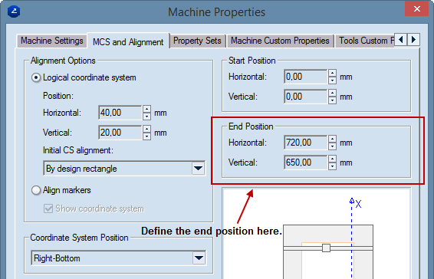
Task: Click the End Position Vertical field 650,00
Action: tap(306, 162)
